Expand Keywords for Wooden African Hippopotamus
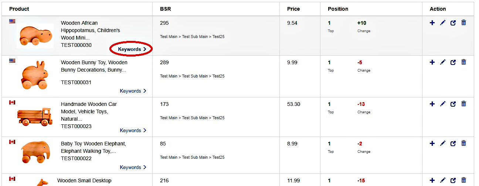Screen dimensions: 479x186 132,49
